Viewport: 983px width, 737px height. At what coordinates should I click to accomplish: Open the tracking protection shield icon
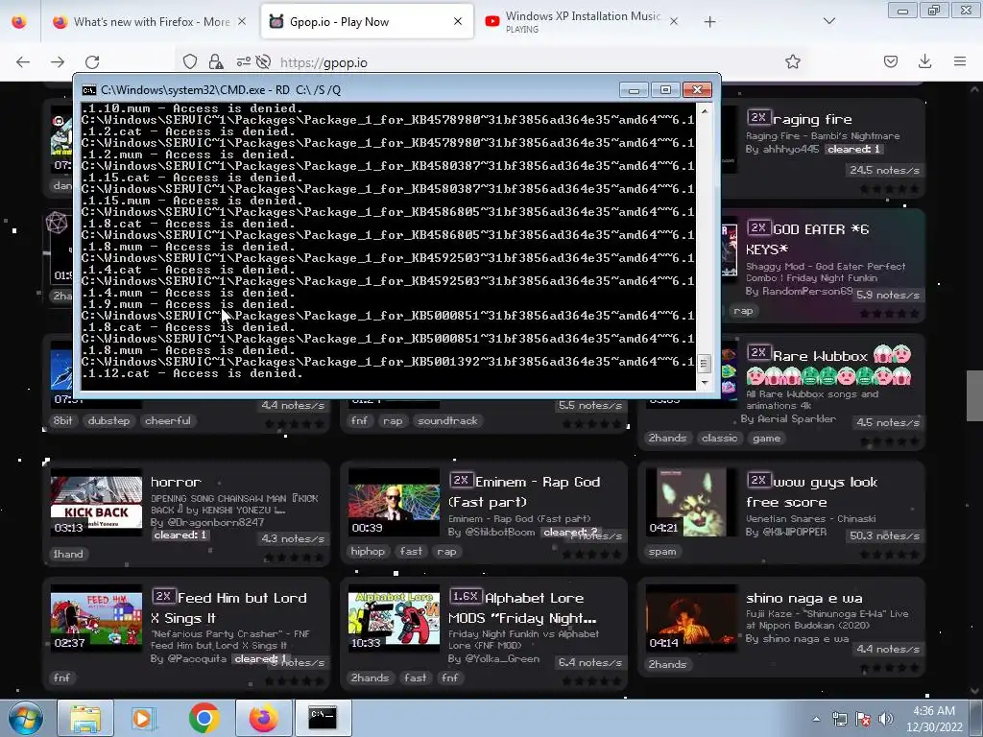(190, 61)
